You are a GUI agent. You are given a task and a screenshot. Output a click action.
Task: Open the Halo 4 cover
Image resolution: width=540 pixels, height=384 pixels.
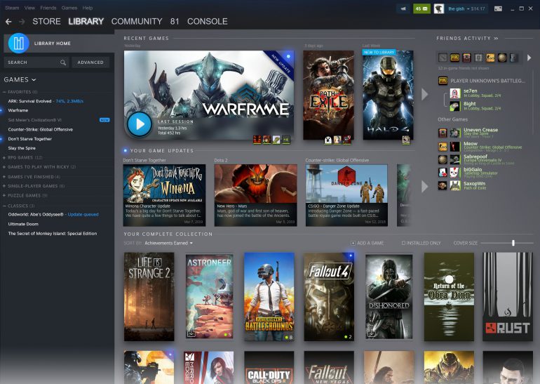388,95
